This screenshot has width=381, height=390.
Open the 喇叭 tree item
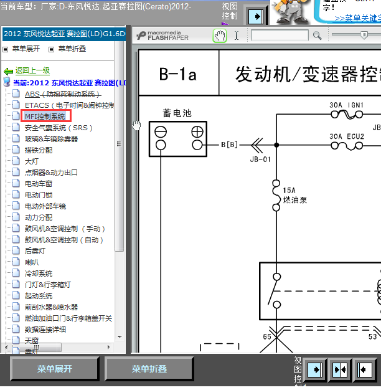(x=32, y=262)
